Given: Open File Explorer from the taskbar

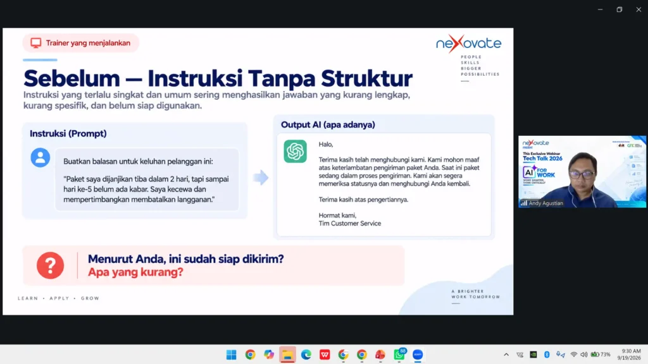Looking at the screenshot, I should (288, 355).
